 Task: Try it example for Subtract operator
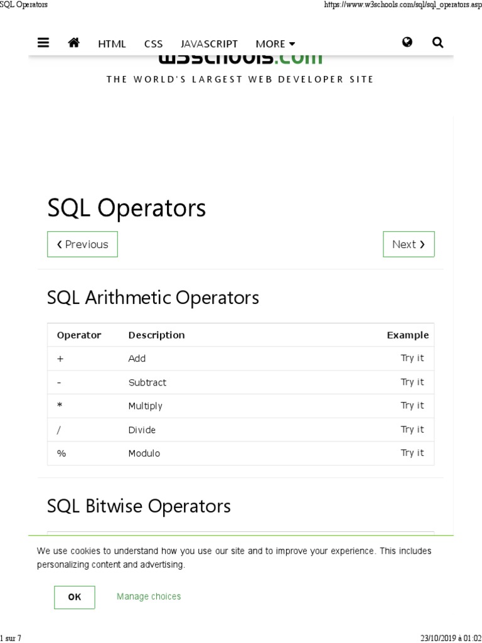412,382
